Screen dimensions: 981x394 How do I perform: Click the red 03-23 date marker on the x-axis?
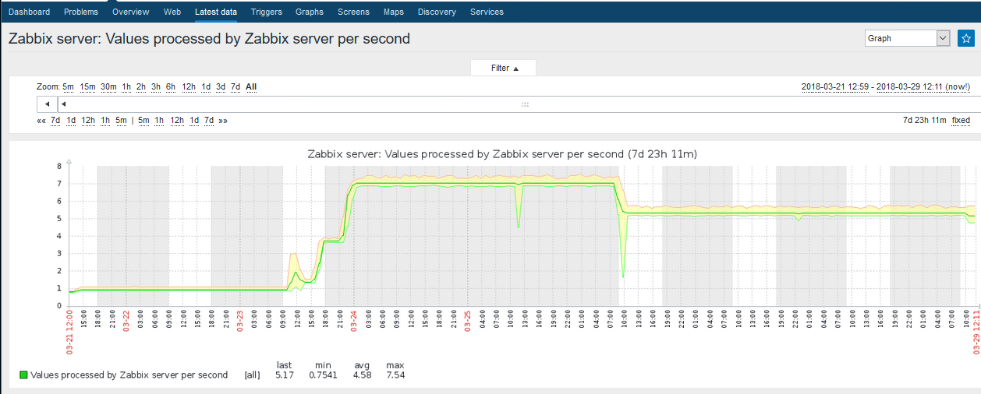(240, 322)
